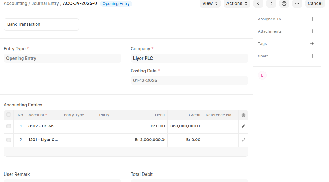Screen dimensions: 329x182
Task: Click the Share plus icon
Action: (312, 56)
